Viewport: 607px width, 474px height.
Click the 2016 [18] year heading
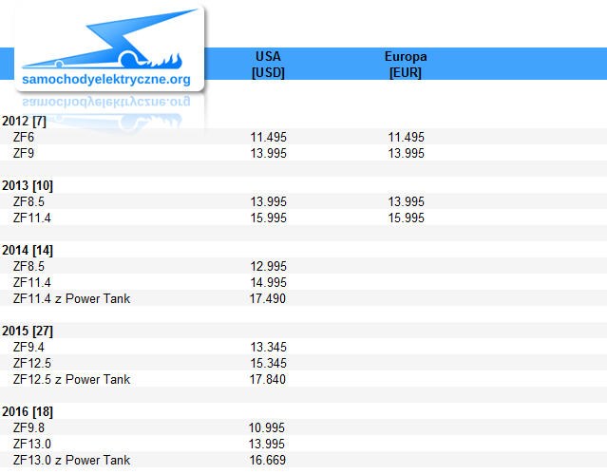[28, 411]
